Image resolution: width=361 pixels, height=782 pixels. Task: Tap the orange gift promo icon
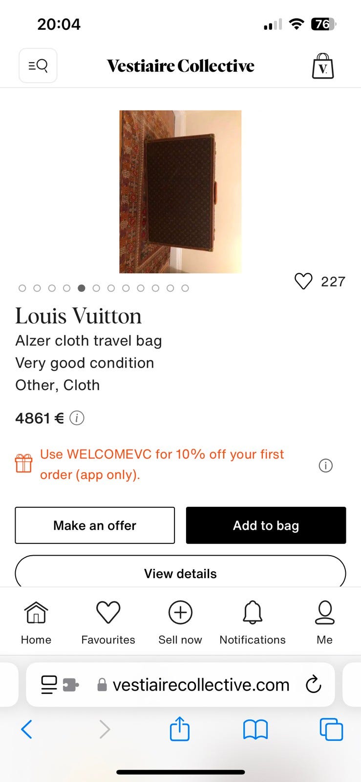point(23,463)
